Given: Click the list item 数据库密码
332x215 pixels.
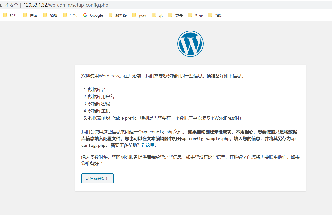Looking at the screenshot, I should pos(99,104).
